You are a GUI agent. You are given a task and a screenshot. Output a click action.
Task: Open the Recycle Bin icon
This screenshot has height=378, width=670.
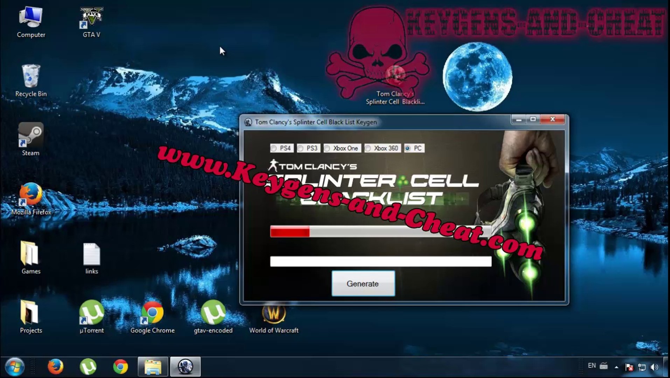tap(31, 81)
